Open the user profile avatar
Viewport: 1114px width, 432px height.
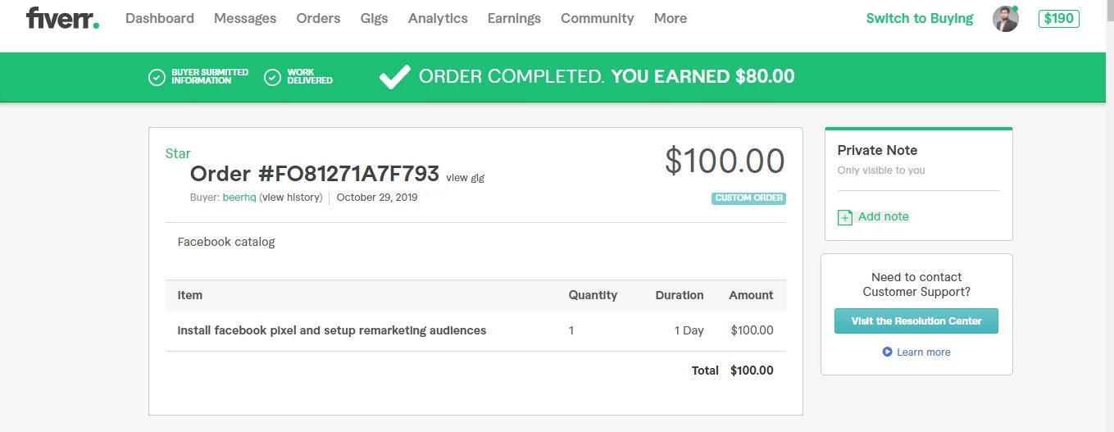[1005, 19]
